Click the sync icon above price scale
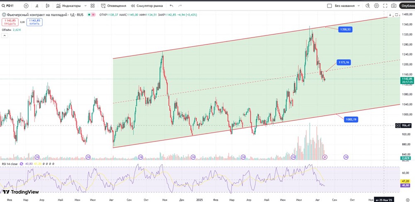Viewport: 415px width, 202px height. pyautogui.click(x=396, y=15)
